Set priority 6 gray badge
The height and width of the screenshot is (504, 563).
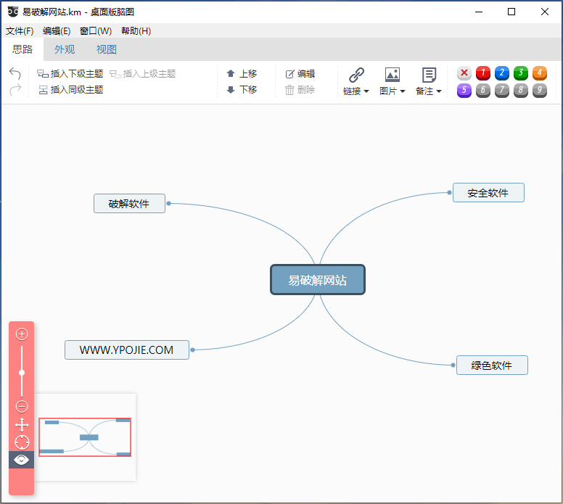[x=483, y=91]
